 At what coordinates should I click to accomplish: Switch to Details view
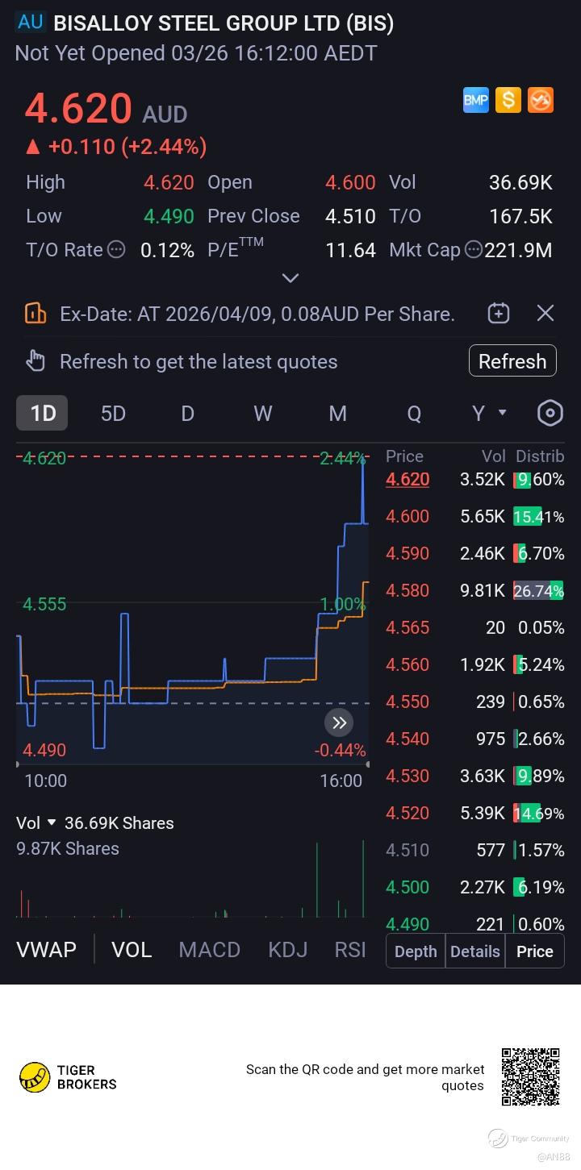pyautogui.click(x=475, y=951)
